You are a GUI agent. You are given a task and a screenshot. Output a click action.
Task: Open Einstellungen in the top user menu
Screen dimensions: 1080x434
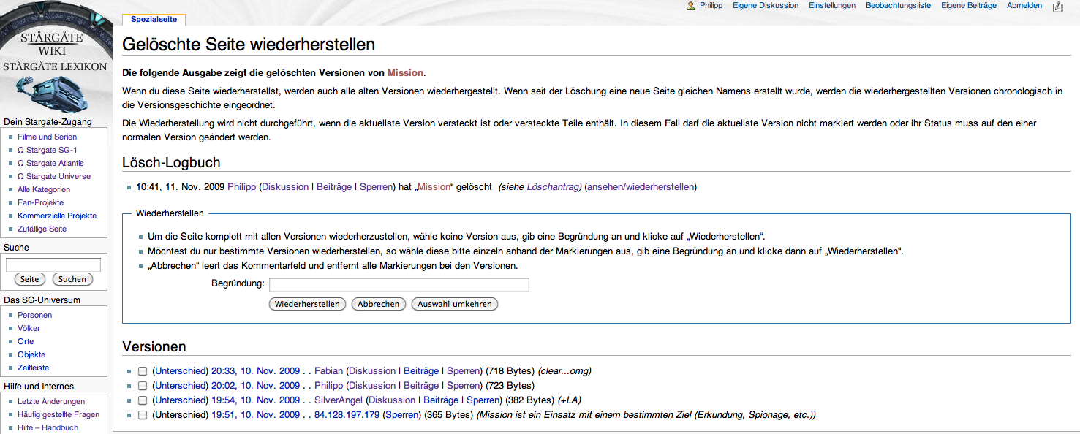click(x=832, y=6)
